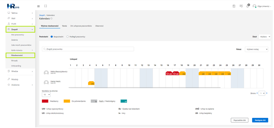Open the hamburger menu icon
Screen dimensions: 274x128
coord(38,6)
